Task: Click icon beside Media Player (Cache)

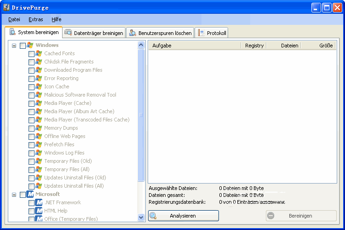Action: (x=39, y=103)
